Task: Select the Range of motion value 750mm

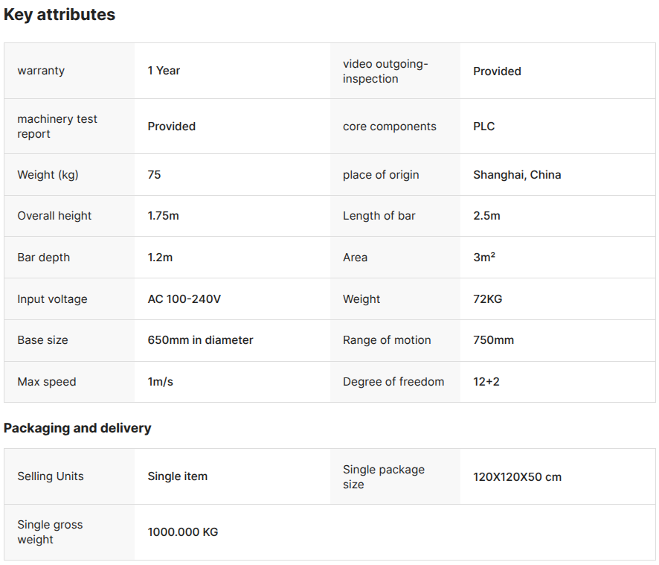Action: click(x=493, y=340)
